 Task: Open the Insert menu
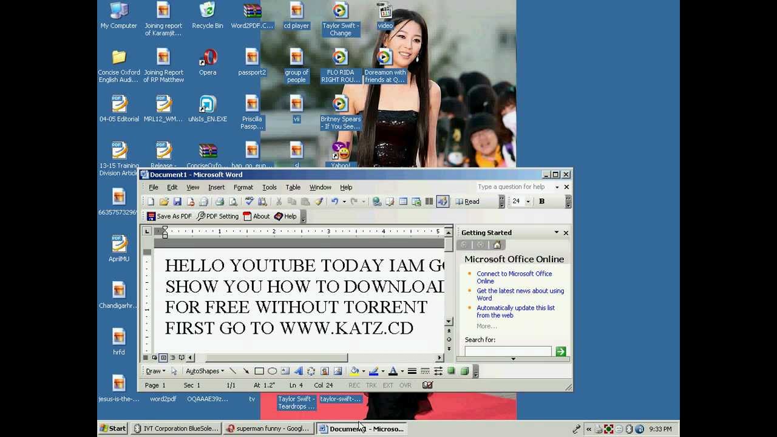coord(216,188)
